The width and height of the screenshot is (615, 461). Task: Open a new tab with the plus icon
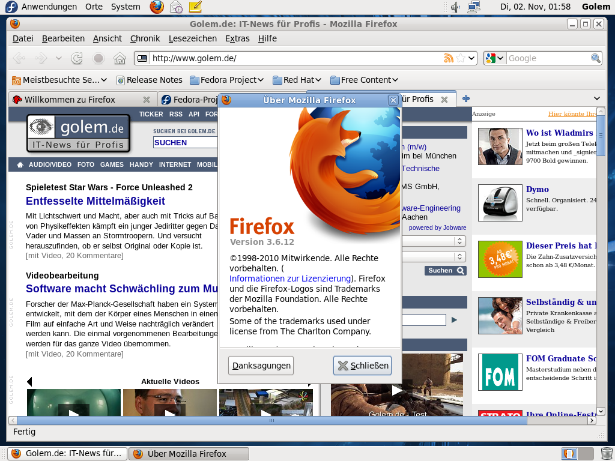click(x=466, y=100)
